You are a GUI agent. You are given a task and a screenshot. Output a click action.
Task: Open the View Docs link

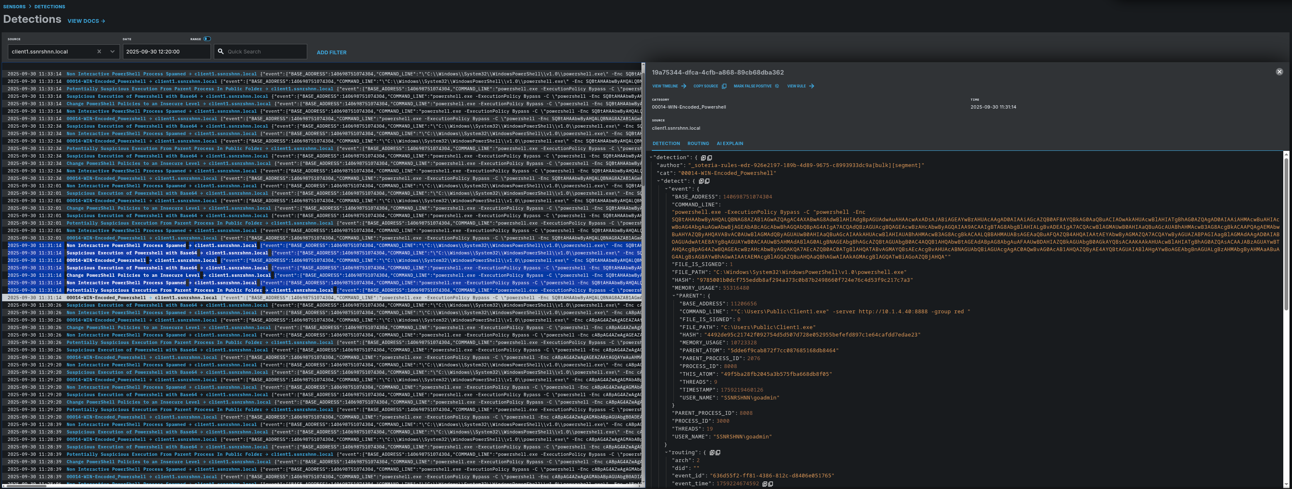coord(86,21)
